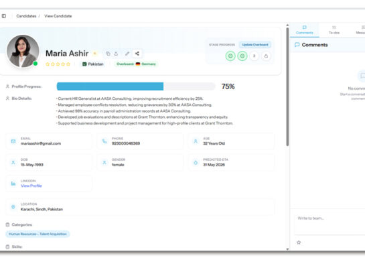365x260 pixels.
Task: Select the first completed stage circle
Action: click(230, 56)
